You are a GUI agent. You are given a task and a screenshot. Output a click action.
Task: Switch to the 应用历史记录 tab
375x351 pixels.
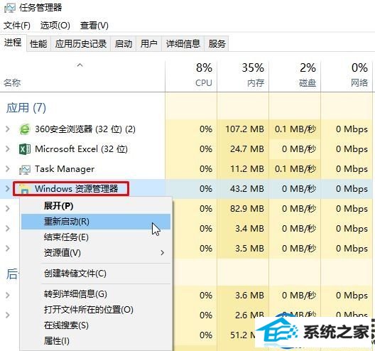click(x=81, y=44)
